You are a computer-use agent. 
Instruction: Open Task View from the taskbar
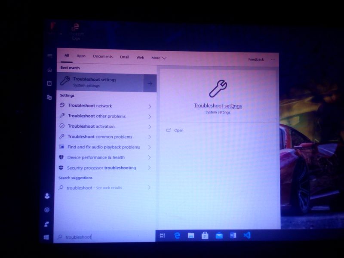pos(162,236)
